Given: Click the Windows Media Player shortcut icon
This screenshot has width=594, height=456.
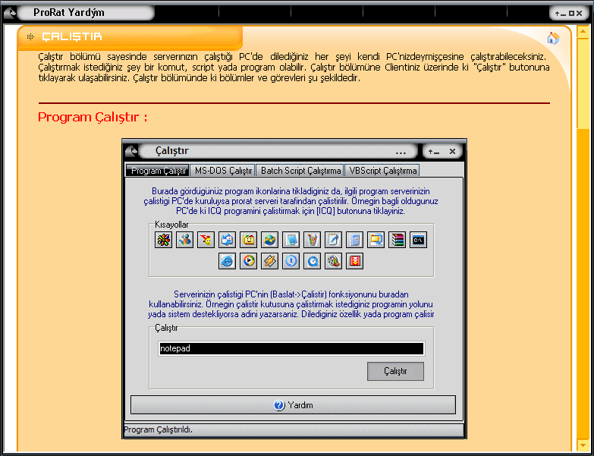Looking at the screenshot, I should pyautogui.click(x=248, y=261).
